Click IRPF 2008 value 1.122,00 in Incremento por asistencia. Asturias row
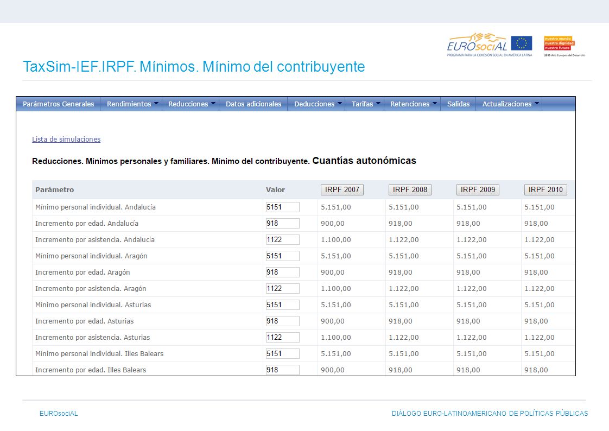This screenshot has width=609, height=431. (x=404, y=338)
